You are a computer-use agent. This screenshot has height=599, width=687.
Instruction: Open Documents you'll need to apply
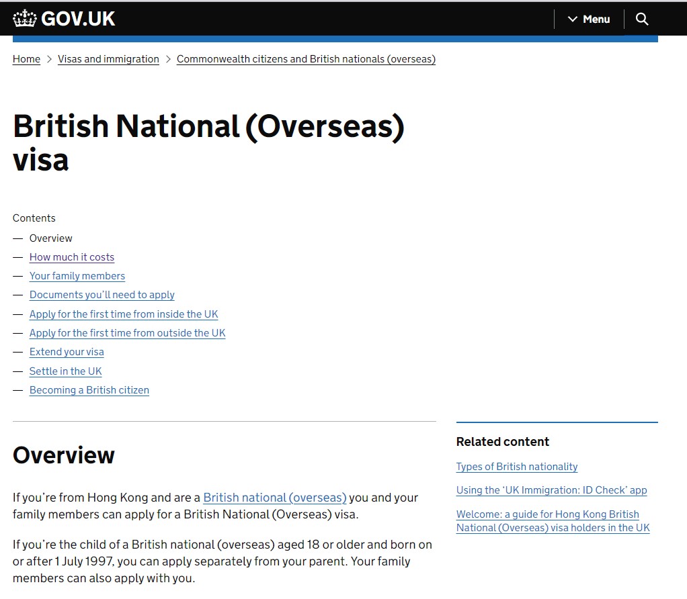(x=102, y=295)
